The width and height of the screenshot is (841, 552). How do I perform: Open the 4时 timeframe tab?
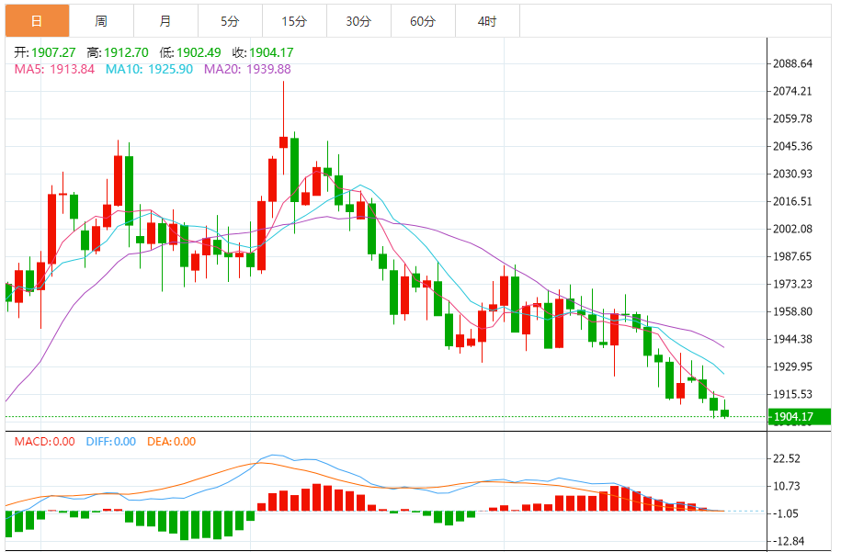[487, 21]
